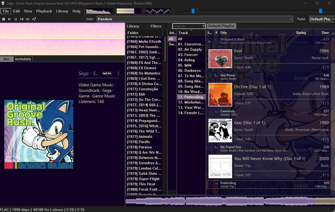This screenshot has width=335, height=212.
Task: Open the View menu
Action: 28,11
